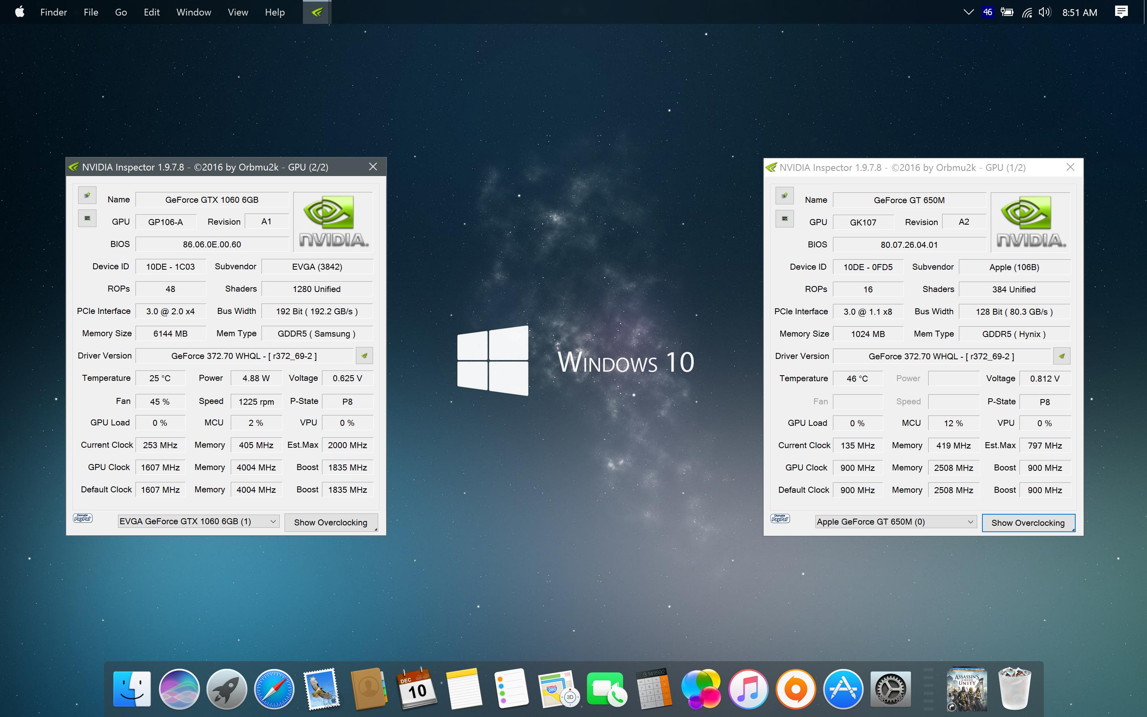
Task: Open Launchpad rocket icon in dock
Action: click(x=227, y=689)
